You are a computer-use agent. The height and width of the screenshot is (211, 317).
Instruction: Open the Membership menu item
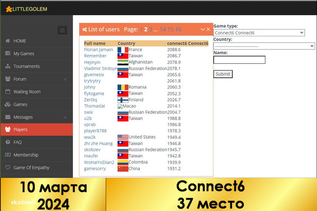click(x=26, y=155)
